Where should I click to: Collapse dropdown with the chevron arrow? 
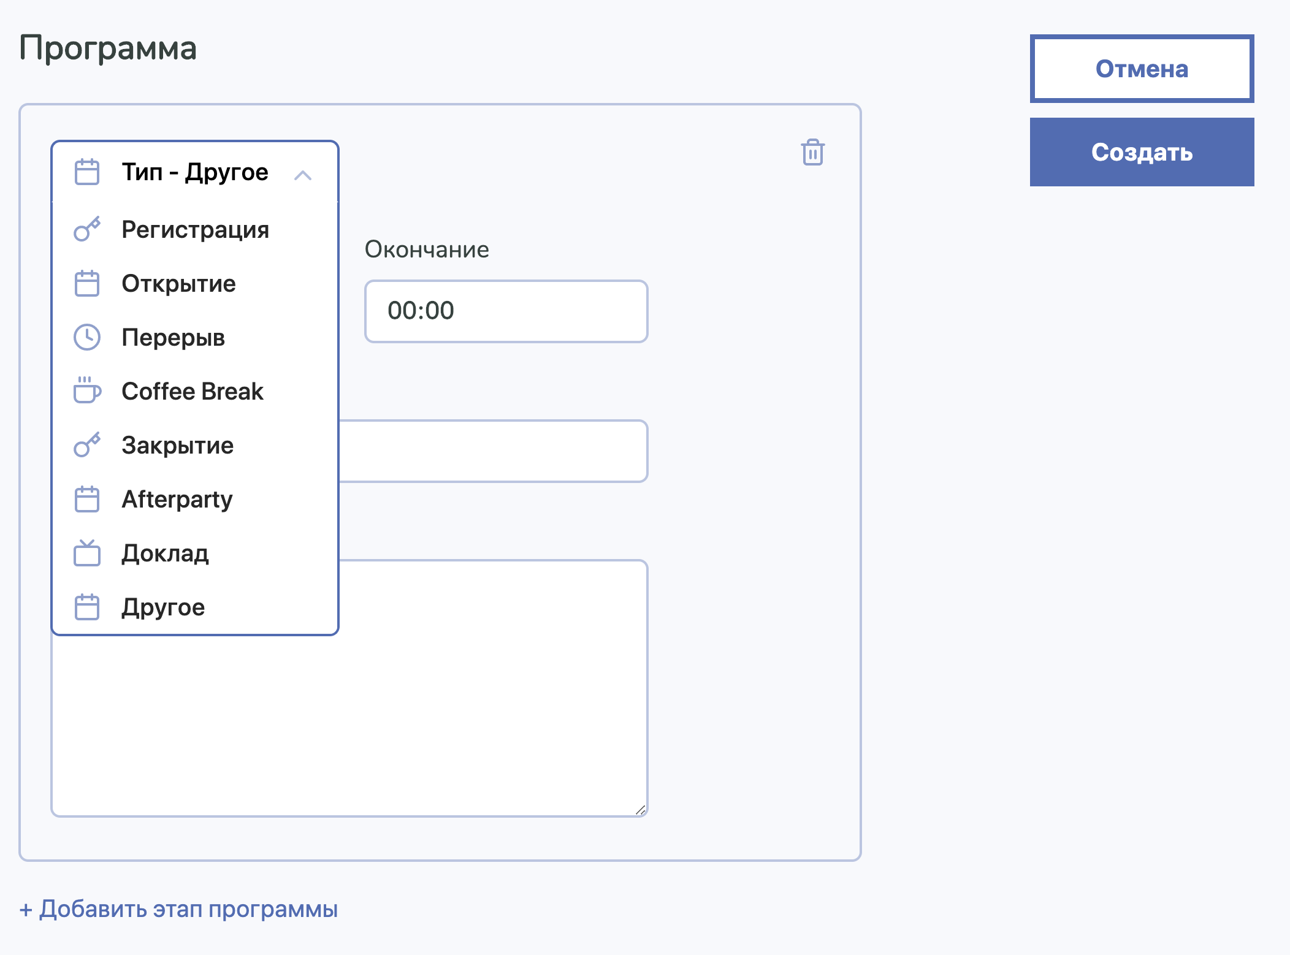(303, 176)
